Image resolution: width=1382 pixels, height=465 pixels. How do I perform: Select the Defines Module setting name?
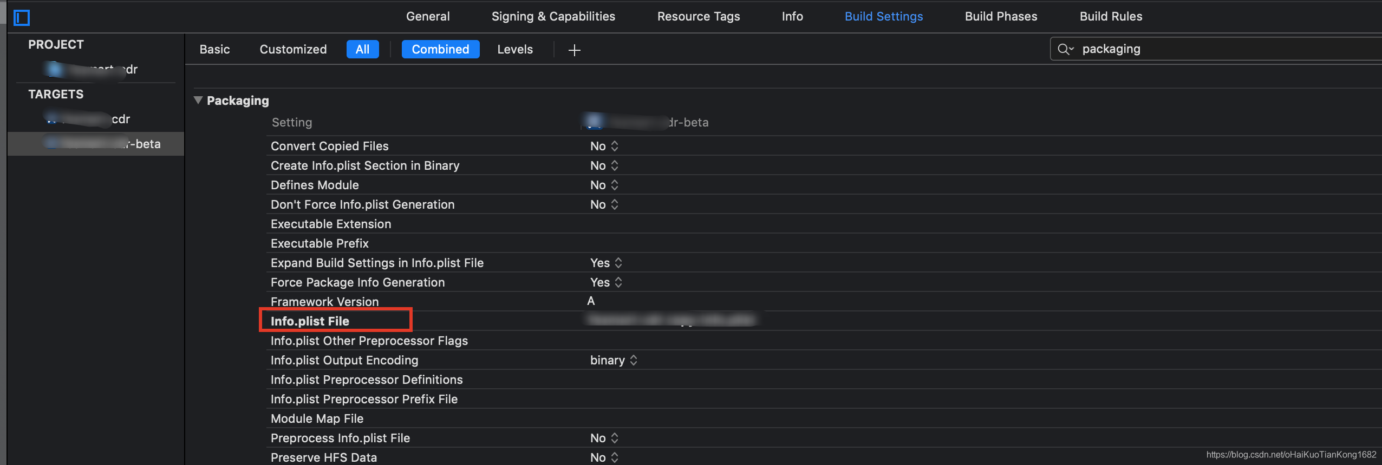315,185
